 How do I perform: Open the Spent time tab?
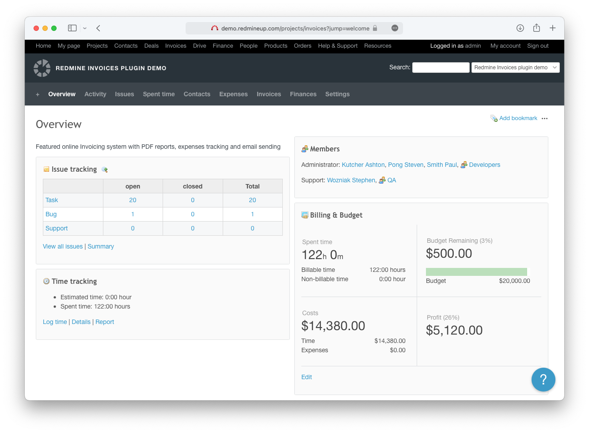(x=159, y=94)
